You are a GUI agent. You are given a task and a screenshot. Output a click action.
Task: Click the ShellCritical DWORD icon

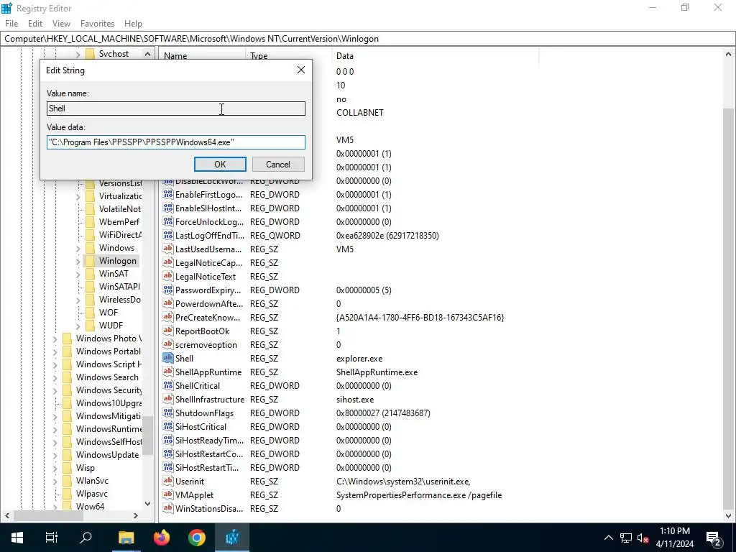167,385
